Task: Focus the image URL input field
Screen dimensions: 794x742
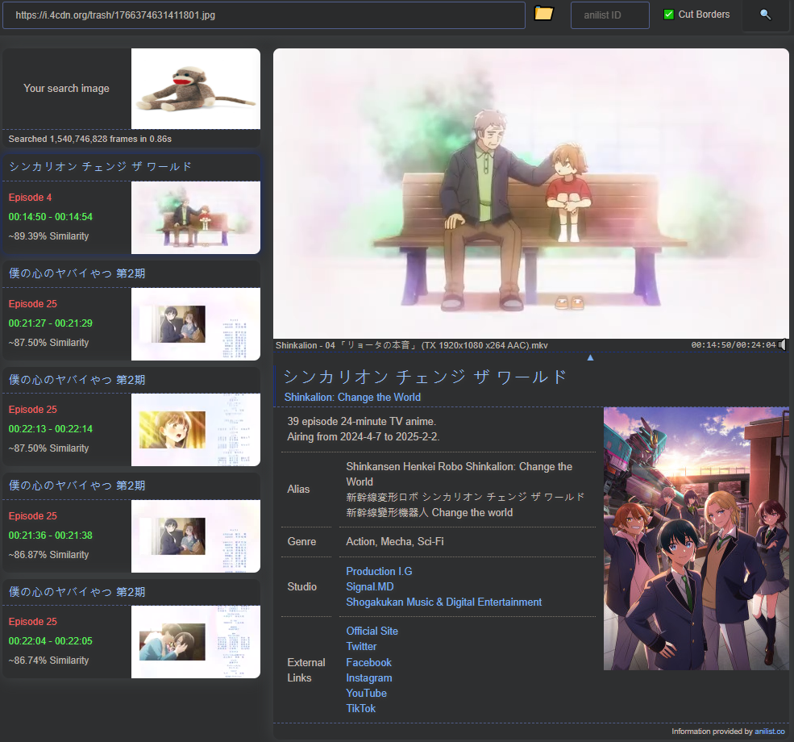Action: click(264, 15)
